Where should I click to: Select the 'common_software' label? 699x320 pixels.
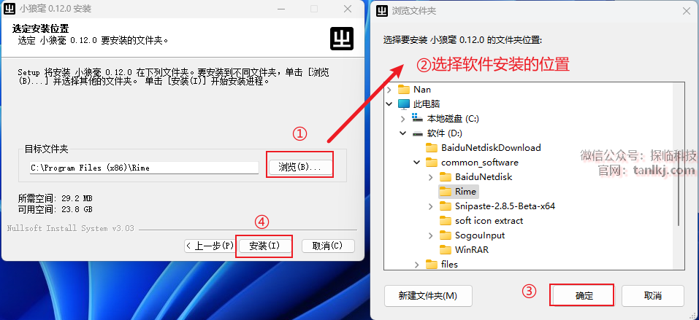pyautogui.click(x=480, y=163)
